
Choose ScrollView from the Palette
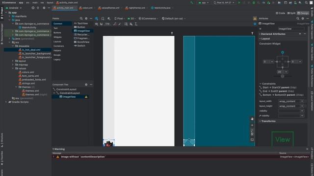tap(82, 42)
